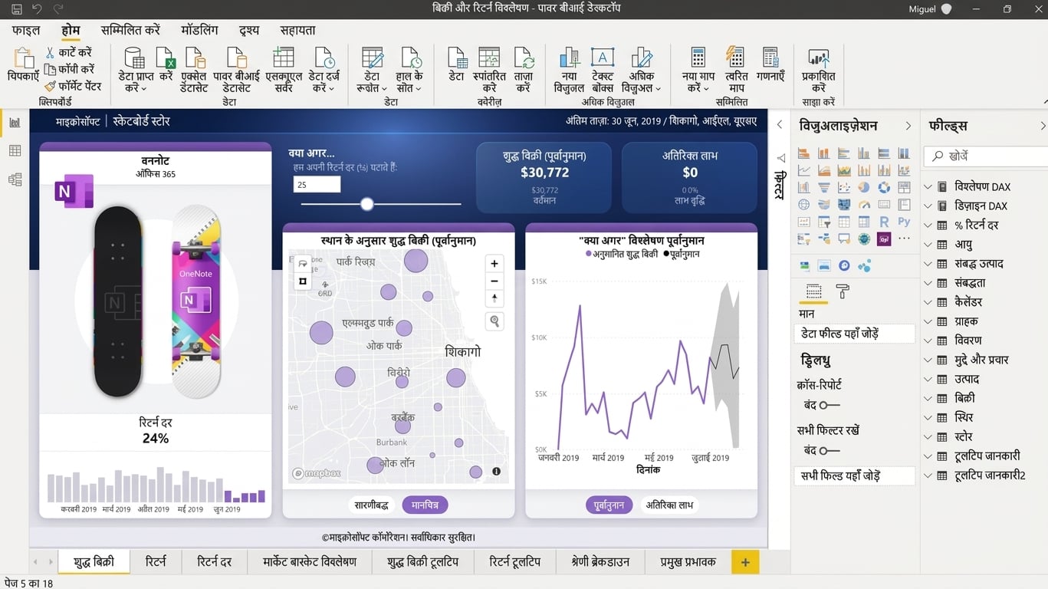Select the globe map visual icon

803,205
